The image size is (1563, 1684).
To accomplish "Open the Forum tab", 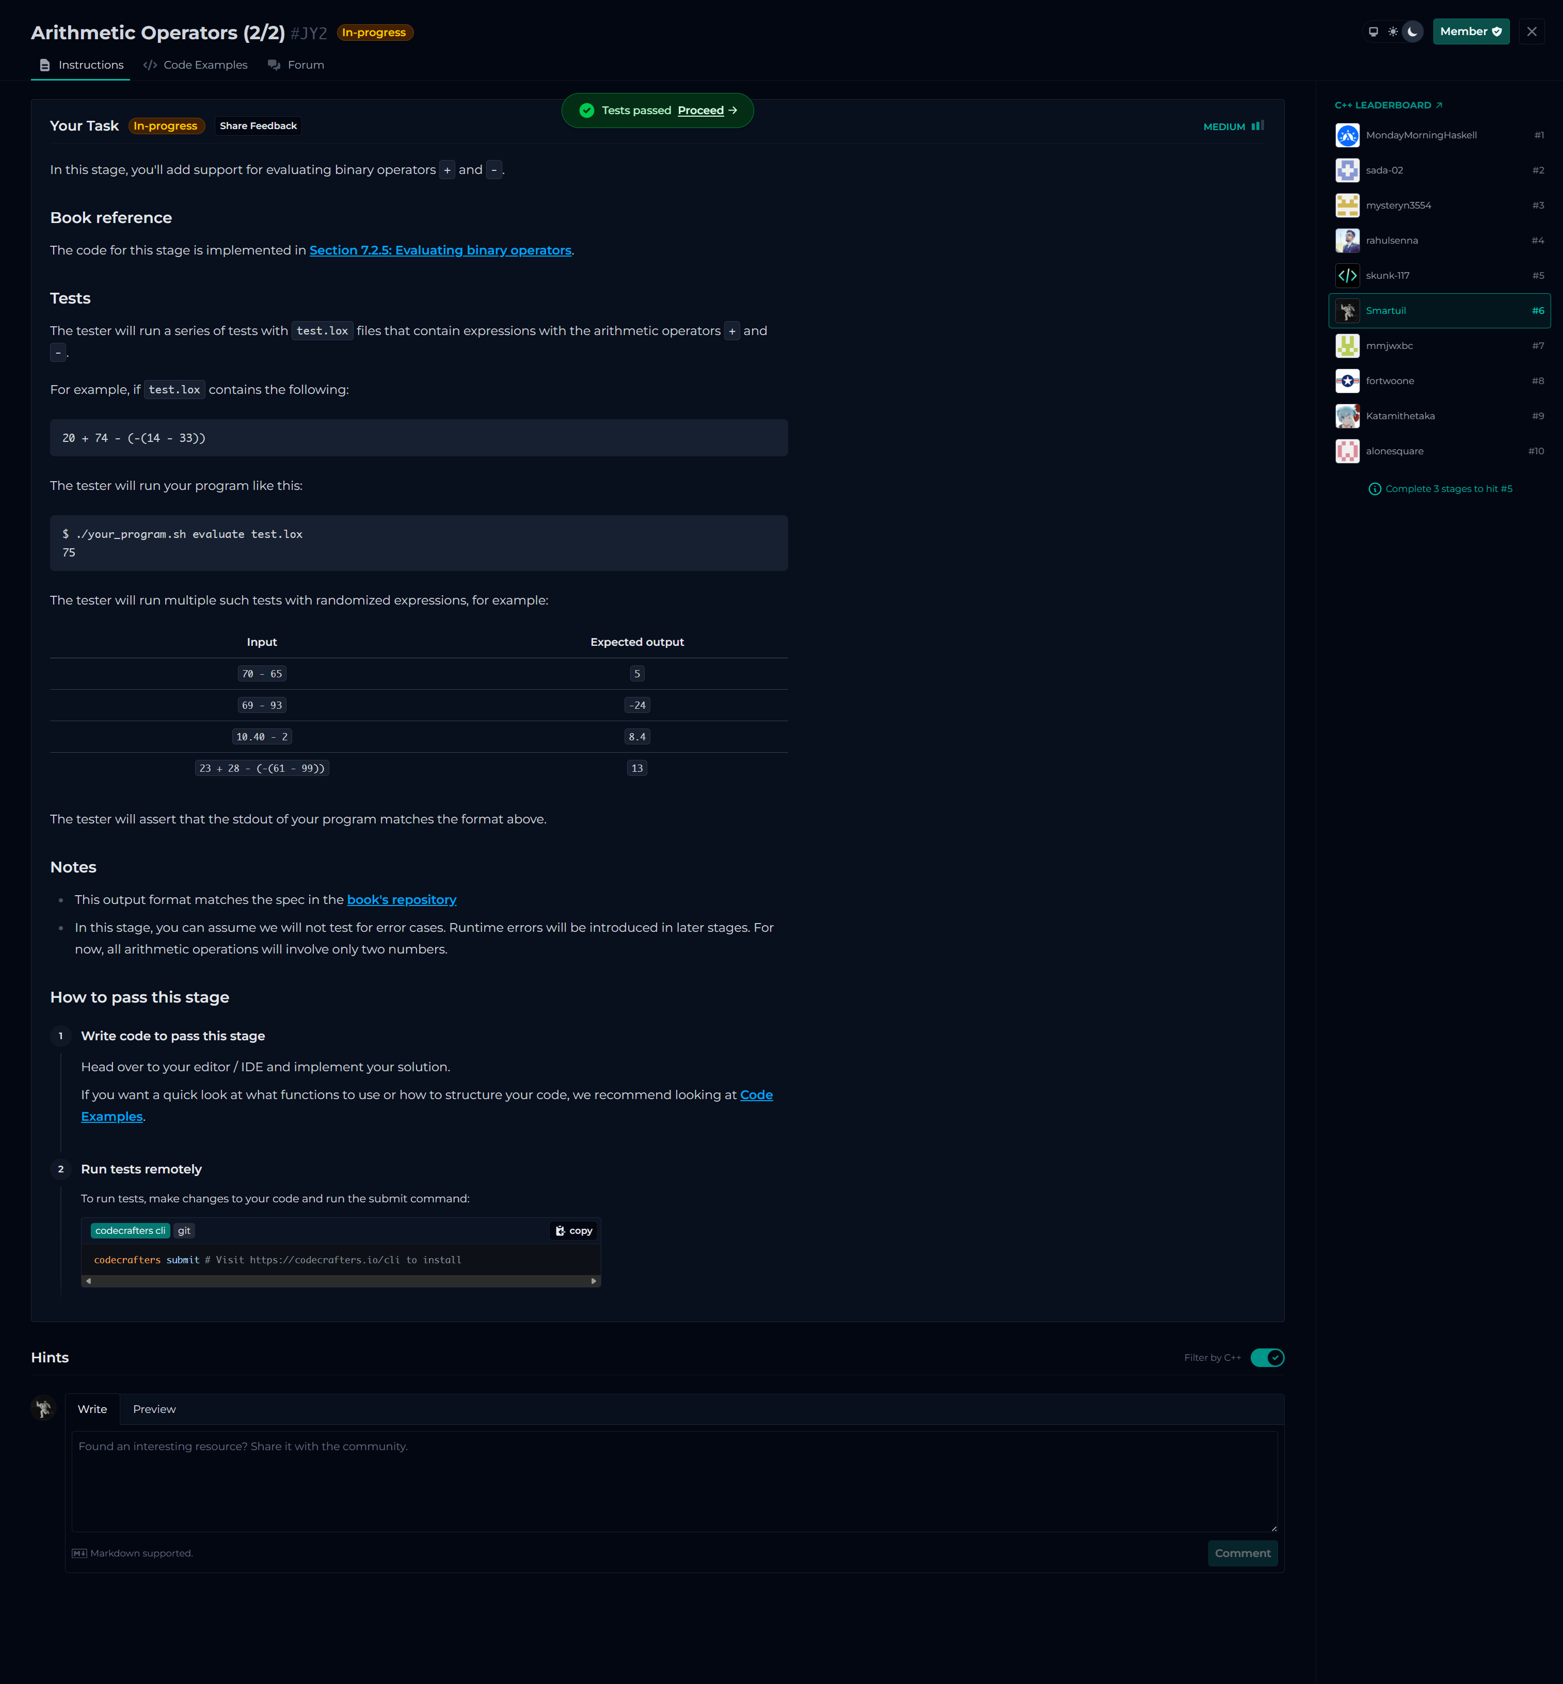I will point(296,65).
